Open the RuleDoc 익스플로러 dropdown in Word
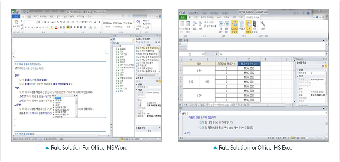This screenshot has width=340, height=162. click(x=159, y=39)
